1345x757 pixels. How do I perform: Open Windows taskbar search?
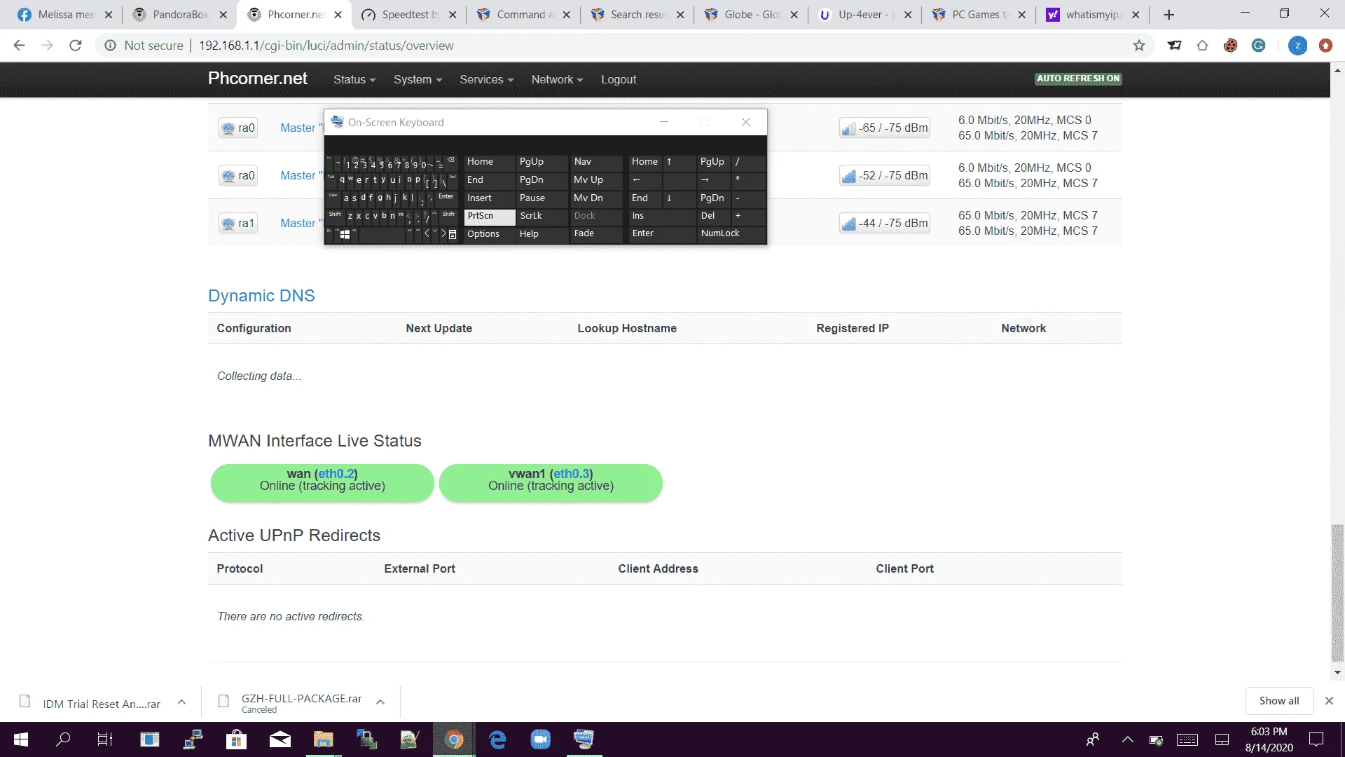[63, 739]
